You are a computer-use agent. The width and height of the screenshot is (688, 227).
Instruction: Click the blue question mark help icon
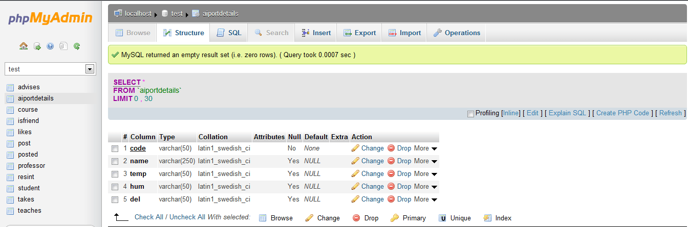[50, 46]
